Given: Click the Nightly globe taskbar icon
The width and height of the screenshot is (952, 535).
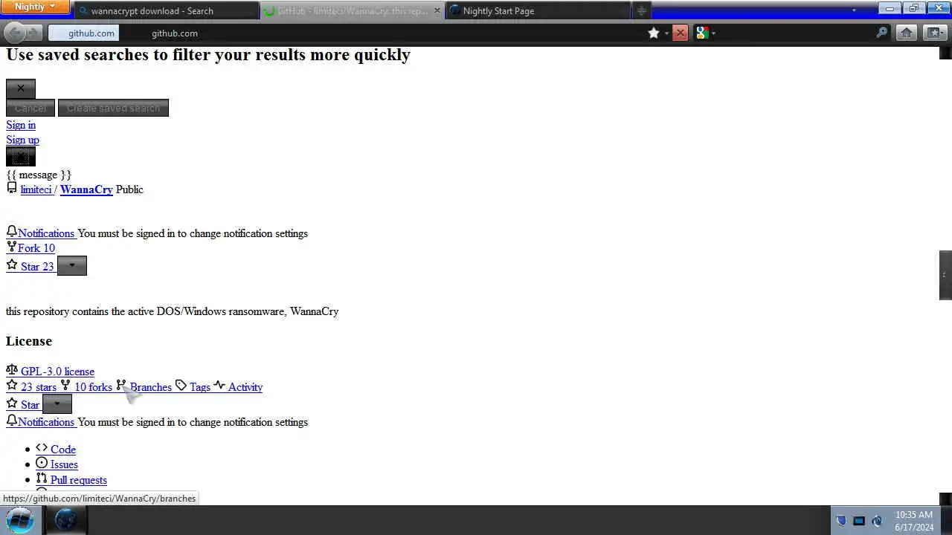Looking at the screenshot, I should pos(65,519).
